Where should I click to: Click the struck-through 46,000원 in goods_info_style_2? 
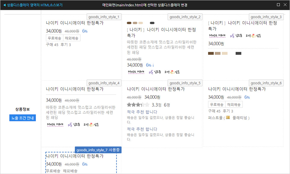point(134,59)
